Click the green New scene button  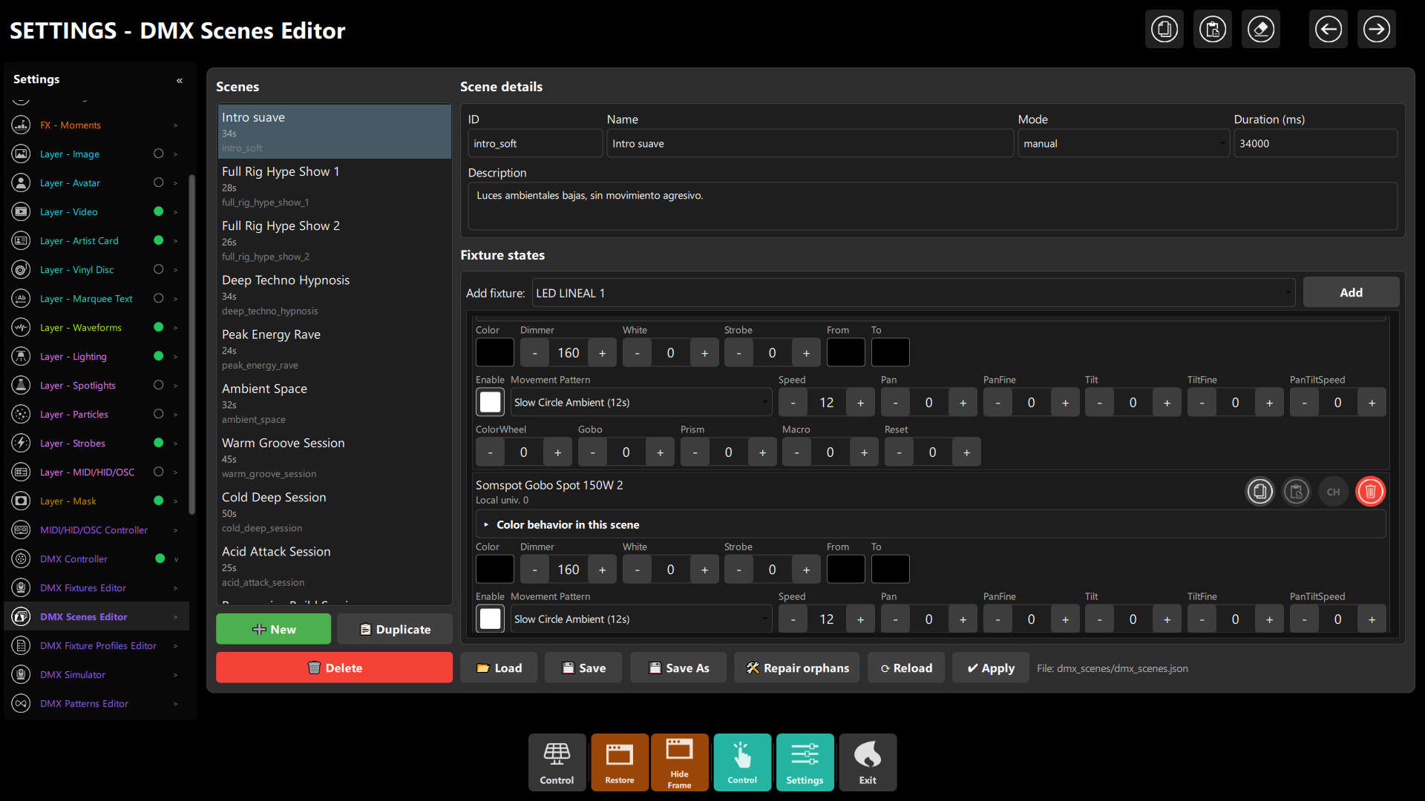(x=274, y=629)
